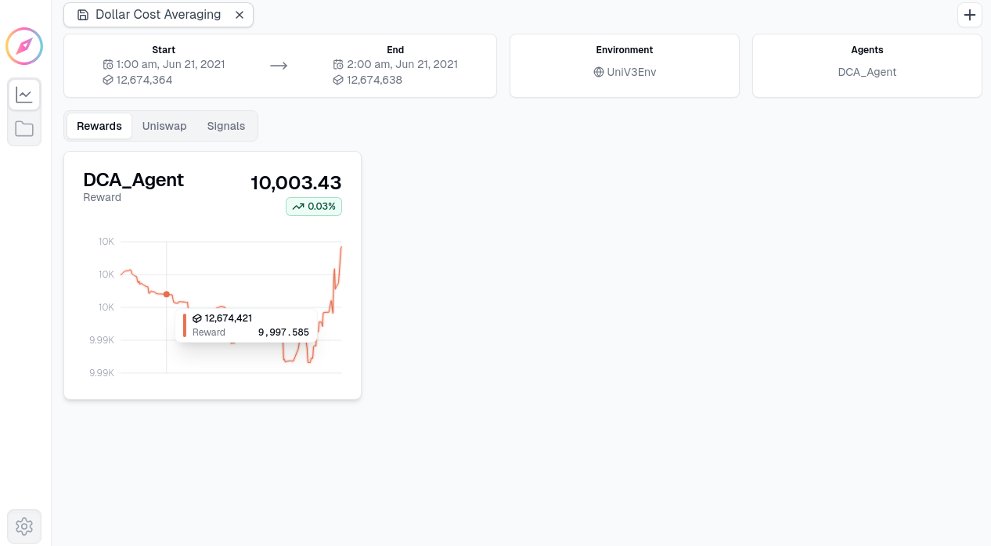991x546 pixels.
Task: Click the plus button to add a tab
Action: (x=970, y=15)
